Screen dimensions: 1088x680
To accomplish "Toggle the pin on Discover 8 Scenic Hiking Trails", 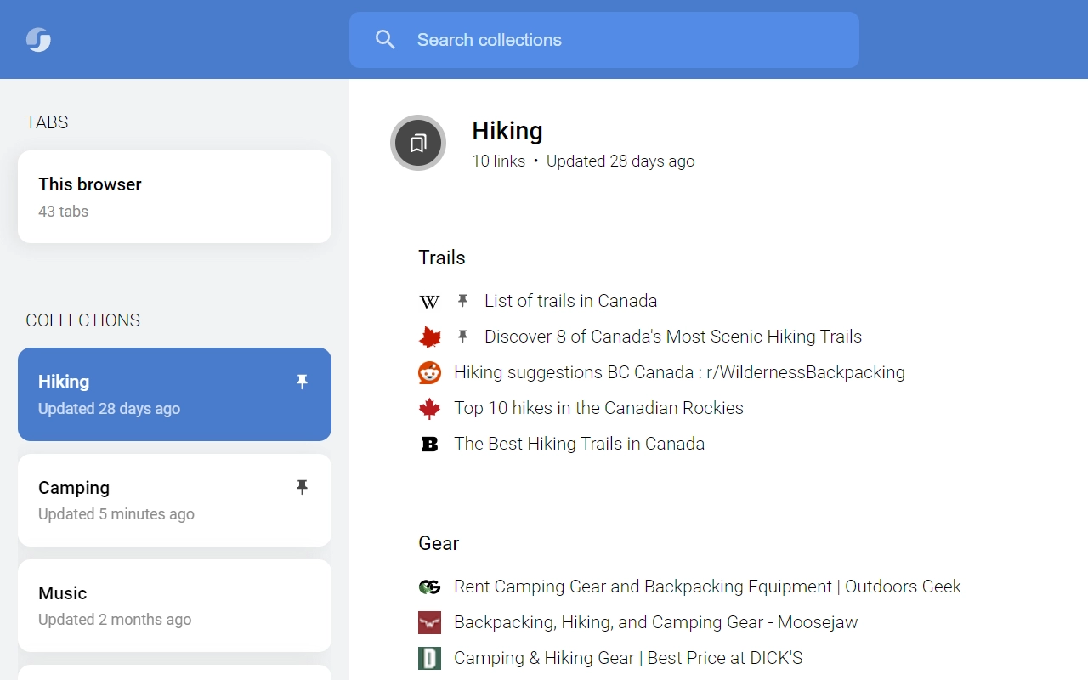I will pyautogui.click(x=462, y=336).
